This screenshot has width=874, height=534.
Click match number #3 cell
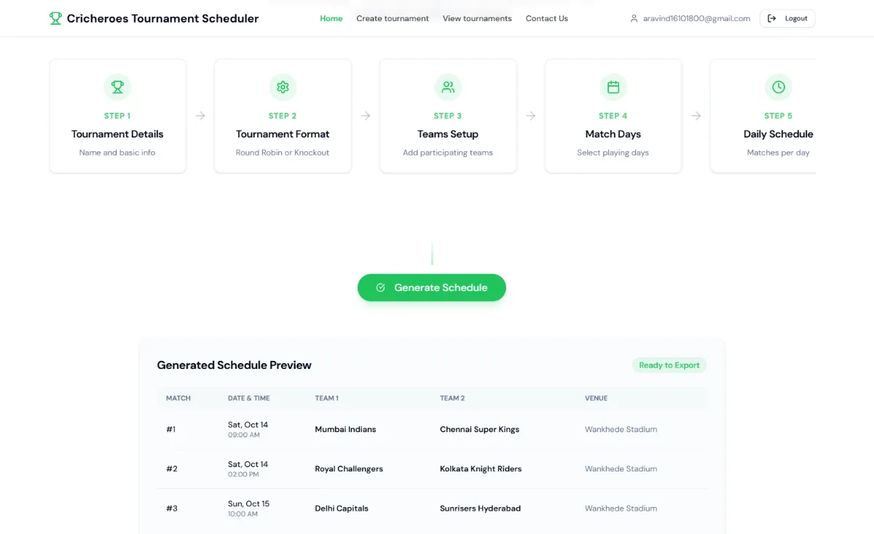[172, 508]
